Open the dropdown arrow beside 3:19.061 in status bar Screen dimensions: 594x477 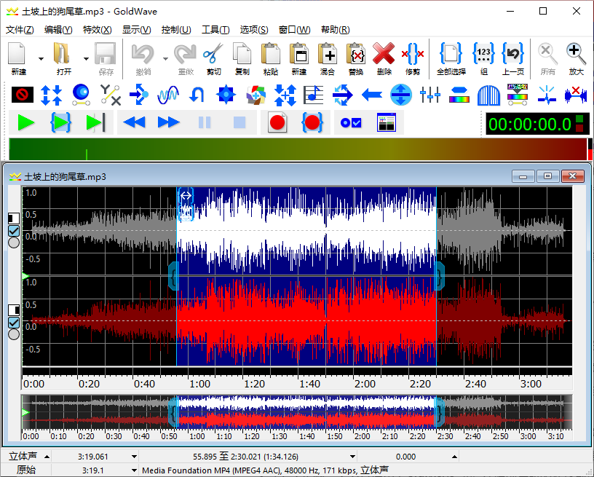135,457
